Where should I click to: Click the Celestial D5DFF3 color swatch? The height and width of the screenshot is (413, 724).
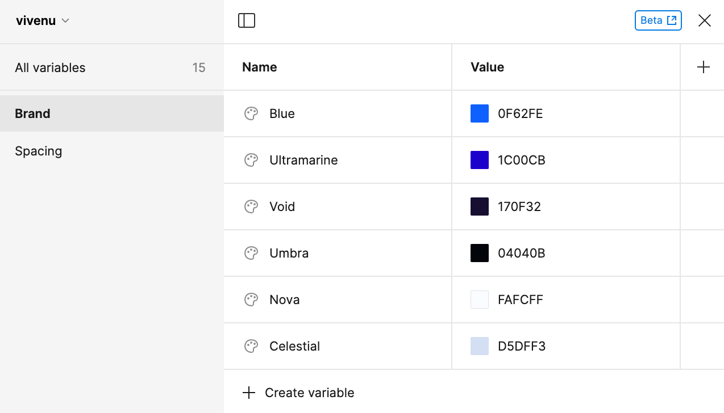480,346
